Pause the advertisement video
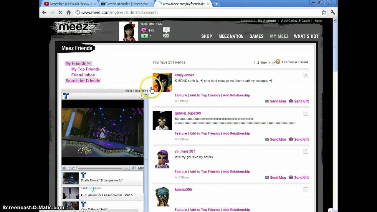 [x=64, y=168]
